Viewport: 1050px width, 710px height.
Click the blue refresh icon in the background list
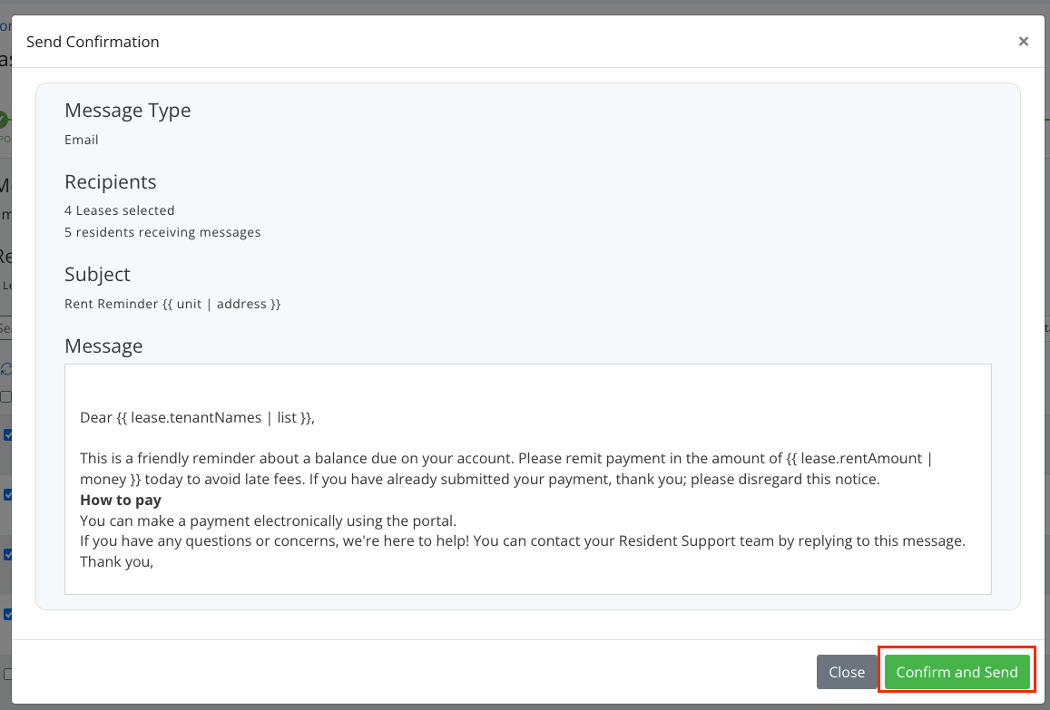[7, 369]
